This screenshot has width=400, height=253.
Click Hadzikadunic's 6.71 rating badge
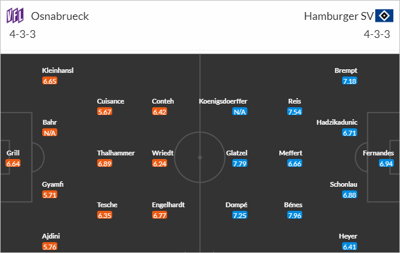(350, 133)
